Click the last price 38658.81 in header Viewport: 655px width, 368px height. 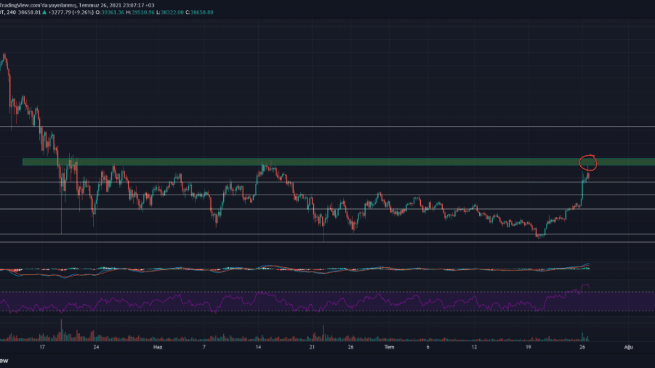[x=31, y=12]
